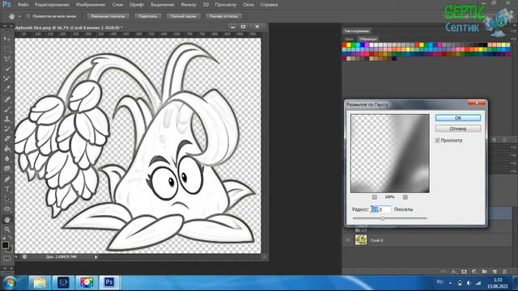Click OK in Gaussian blur dialog
Viewport: 518px width, 291px height.
[x=458, y=118]
